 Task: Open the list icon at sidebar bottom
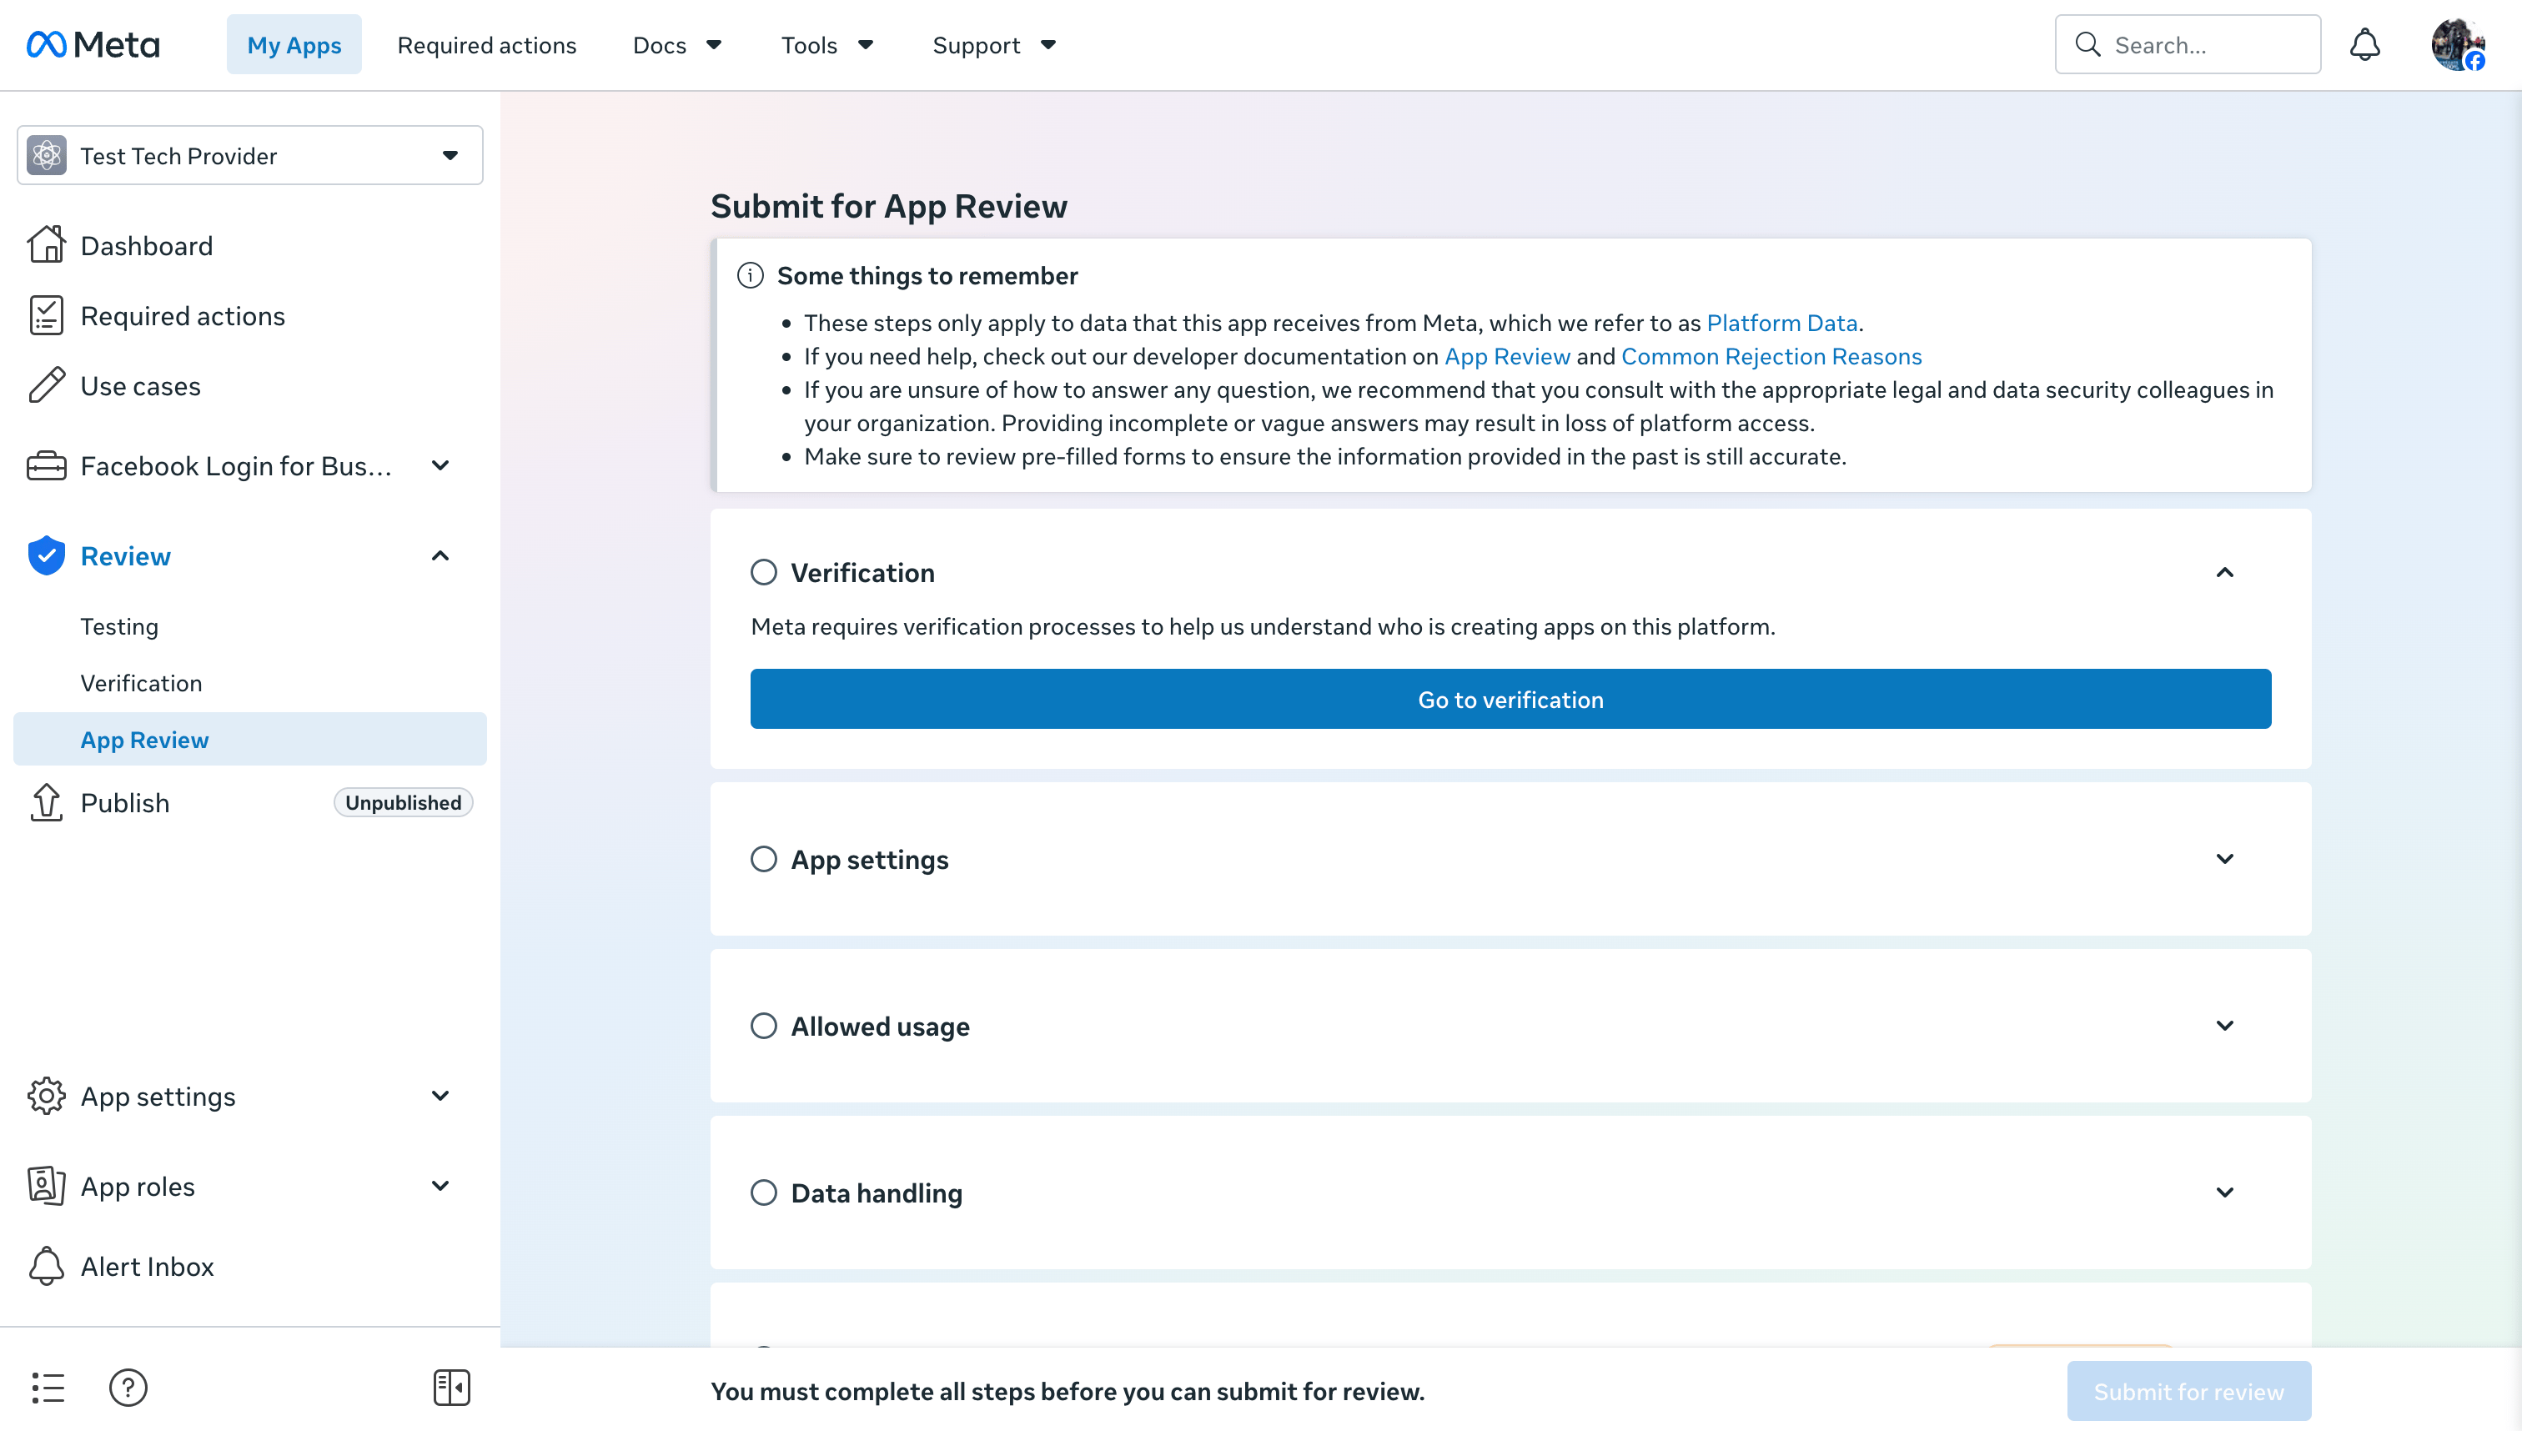tap(48, 1388)
